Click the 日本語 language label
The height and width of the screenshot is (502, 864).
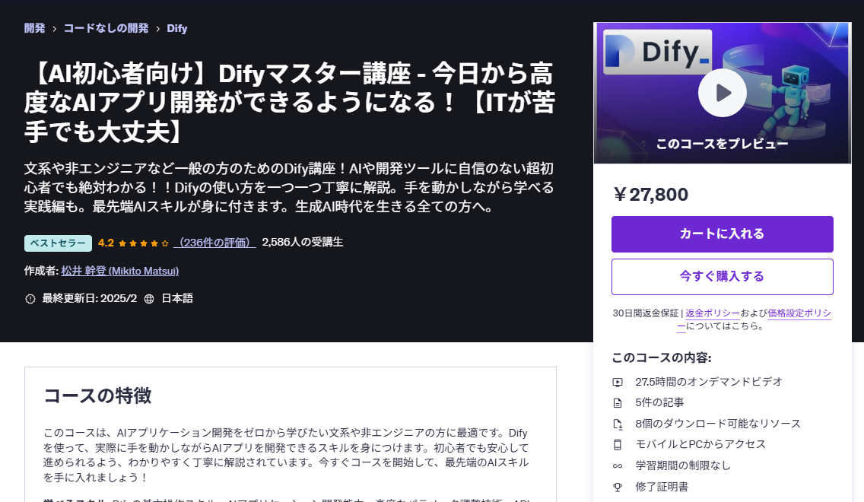(x=177, y=299)
